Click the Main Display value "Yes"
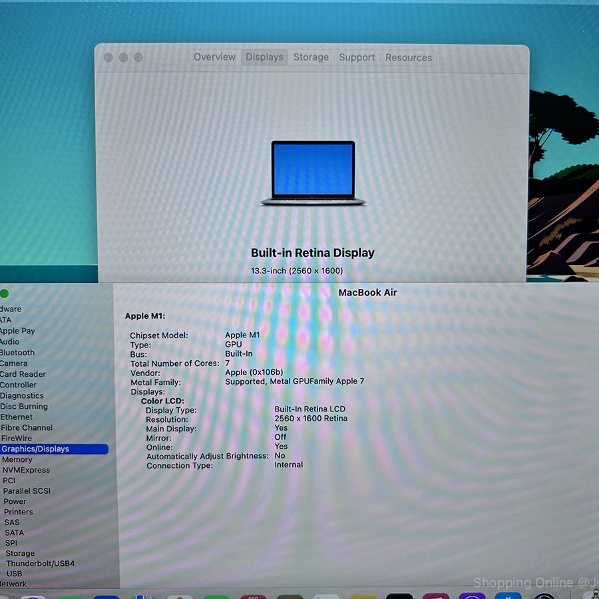Screen dimensions: 599x599 (x=281, y=427)
